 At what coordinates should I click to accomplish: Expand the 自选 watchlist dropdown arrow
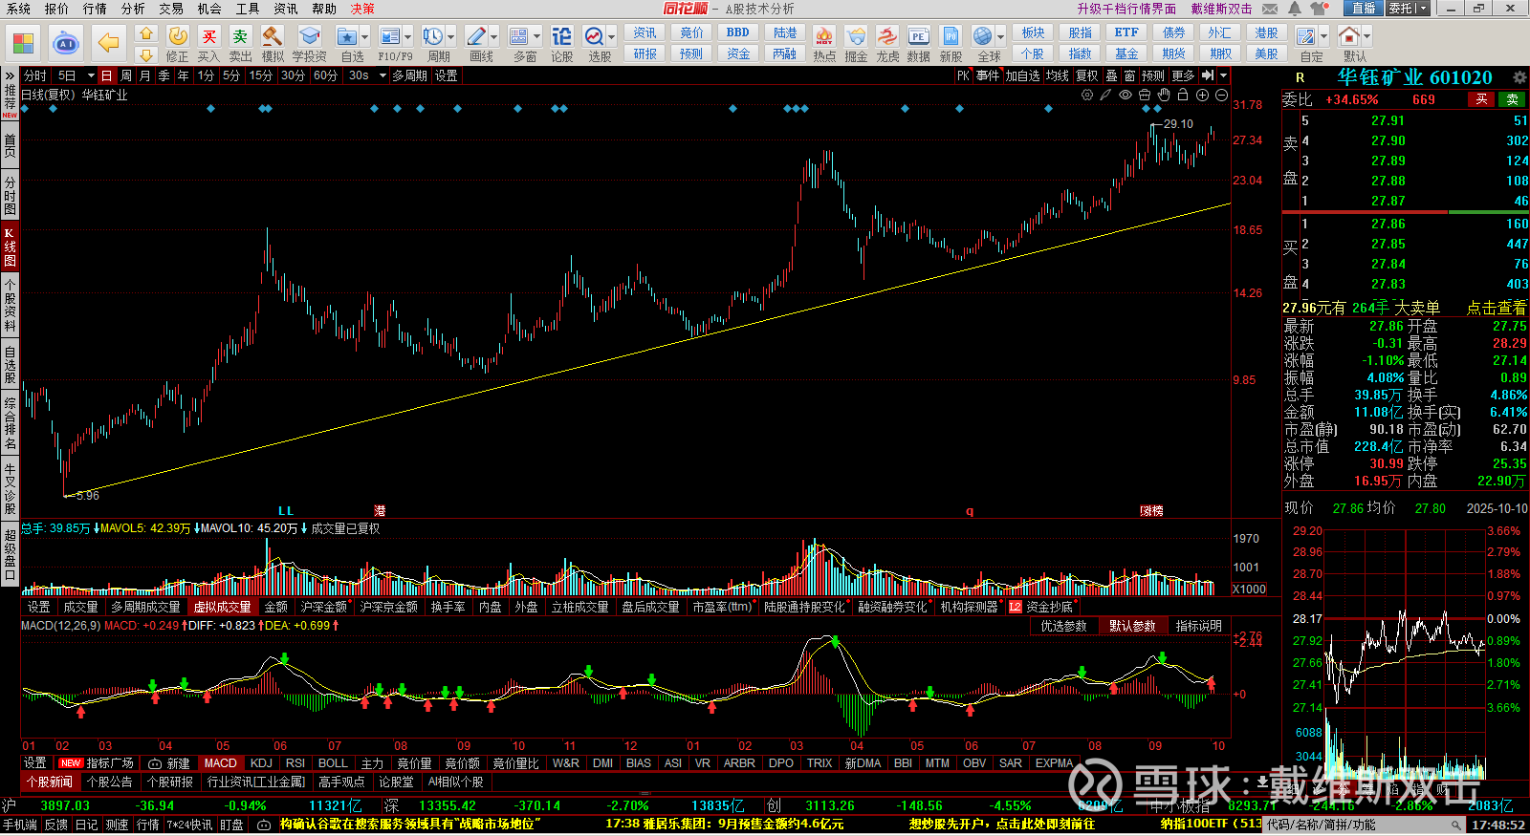coord(365,37)
